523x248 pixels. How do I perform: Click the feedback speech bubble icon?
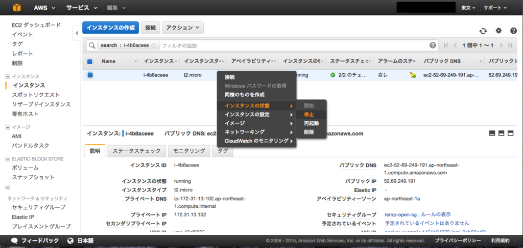pyautogui.click(x=14, y=240)
